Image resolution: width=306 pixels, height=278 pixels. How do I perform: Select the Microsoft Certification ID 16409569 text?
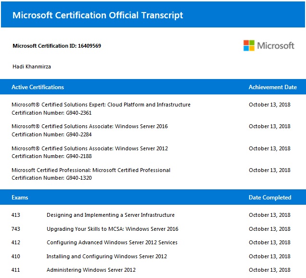click(x=56, y=46)
